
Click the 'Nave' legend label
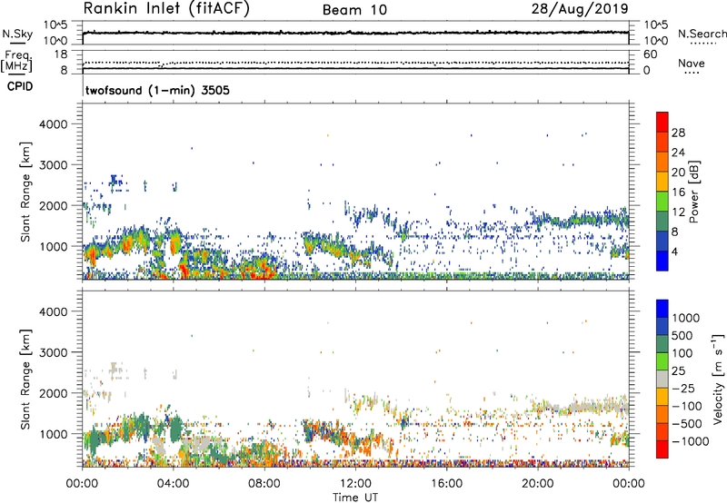[x=692, y=63]
